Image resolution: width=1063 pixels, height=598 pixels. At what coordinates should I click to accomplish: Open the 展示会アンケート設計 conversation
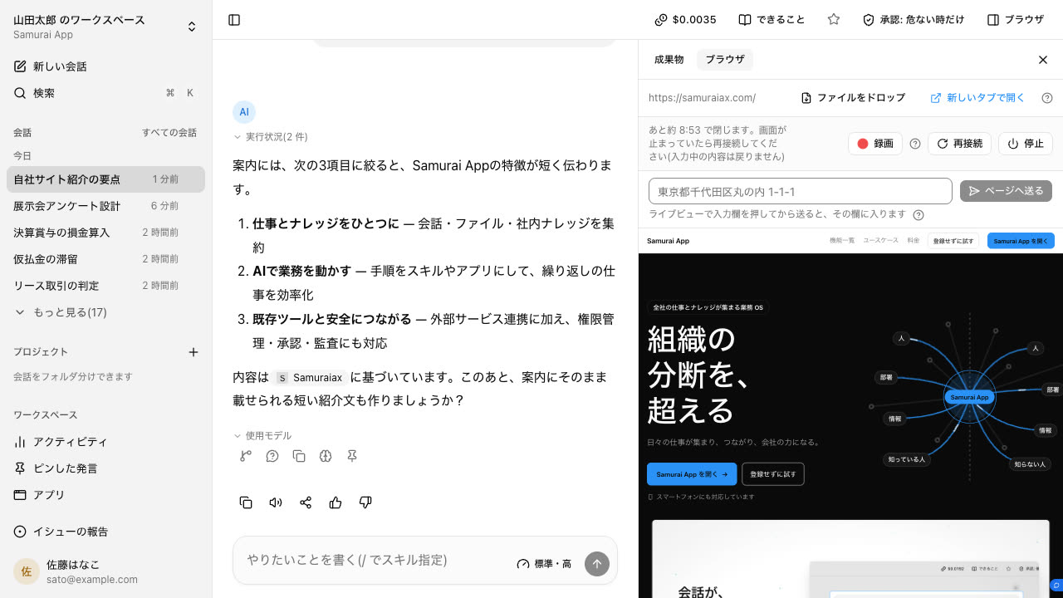105,206
